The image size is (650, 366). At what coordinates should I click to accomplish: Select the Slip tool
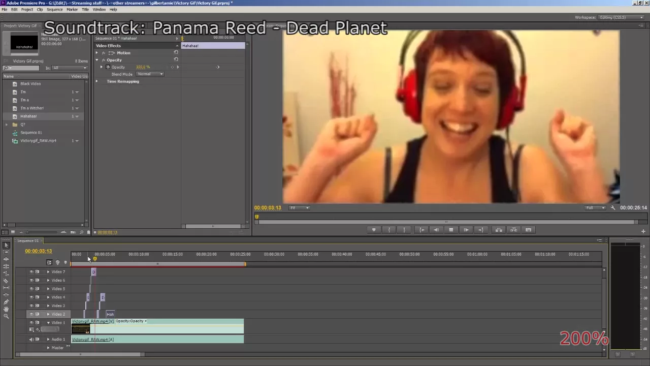pos(6,288)
